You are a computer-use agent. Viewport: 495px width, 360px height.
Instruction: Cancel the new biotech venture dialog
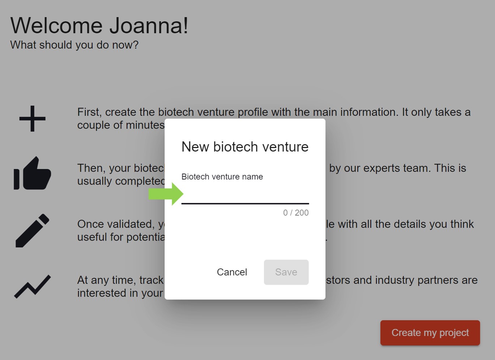[232, 272]
